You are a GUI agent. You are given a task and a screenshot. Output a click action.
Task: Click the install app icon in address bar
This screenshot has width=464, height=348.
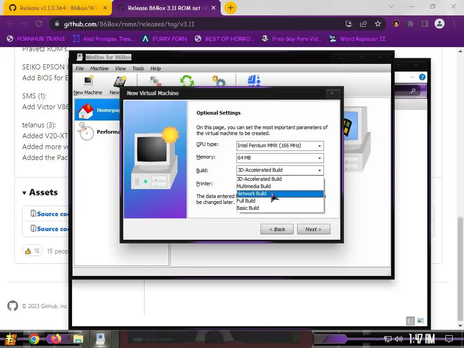coord(349,24)
